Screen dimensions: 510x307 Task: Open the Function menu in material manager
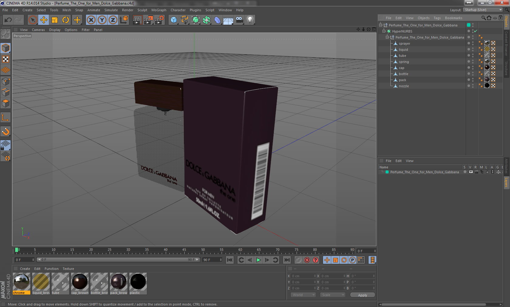52,269
